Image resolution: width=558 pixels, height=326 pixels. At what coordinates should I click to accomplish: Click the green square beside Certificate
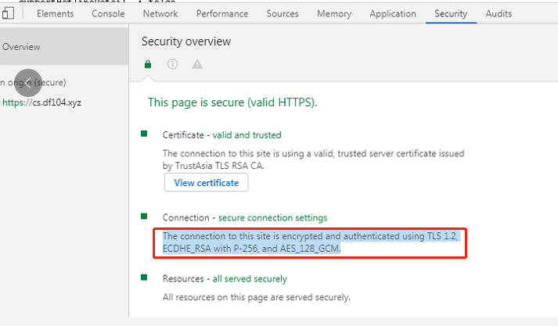tap(144, 134)
